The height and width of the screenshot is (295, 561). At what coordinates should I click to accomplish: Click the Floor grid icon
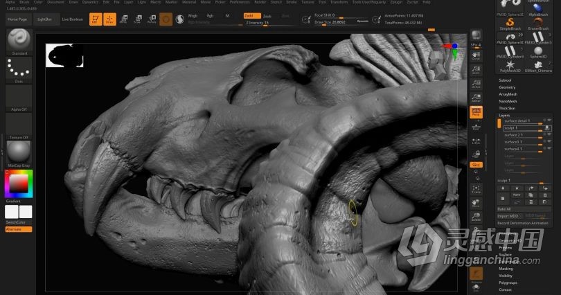(476, 126)
